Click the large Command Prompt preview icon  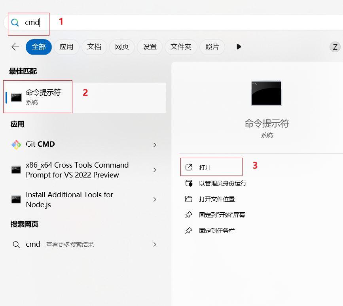click(266, 93)
